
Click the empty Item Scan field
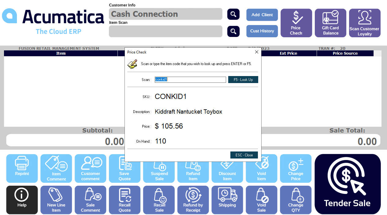(166, 31)
